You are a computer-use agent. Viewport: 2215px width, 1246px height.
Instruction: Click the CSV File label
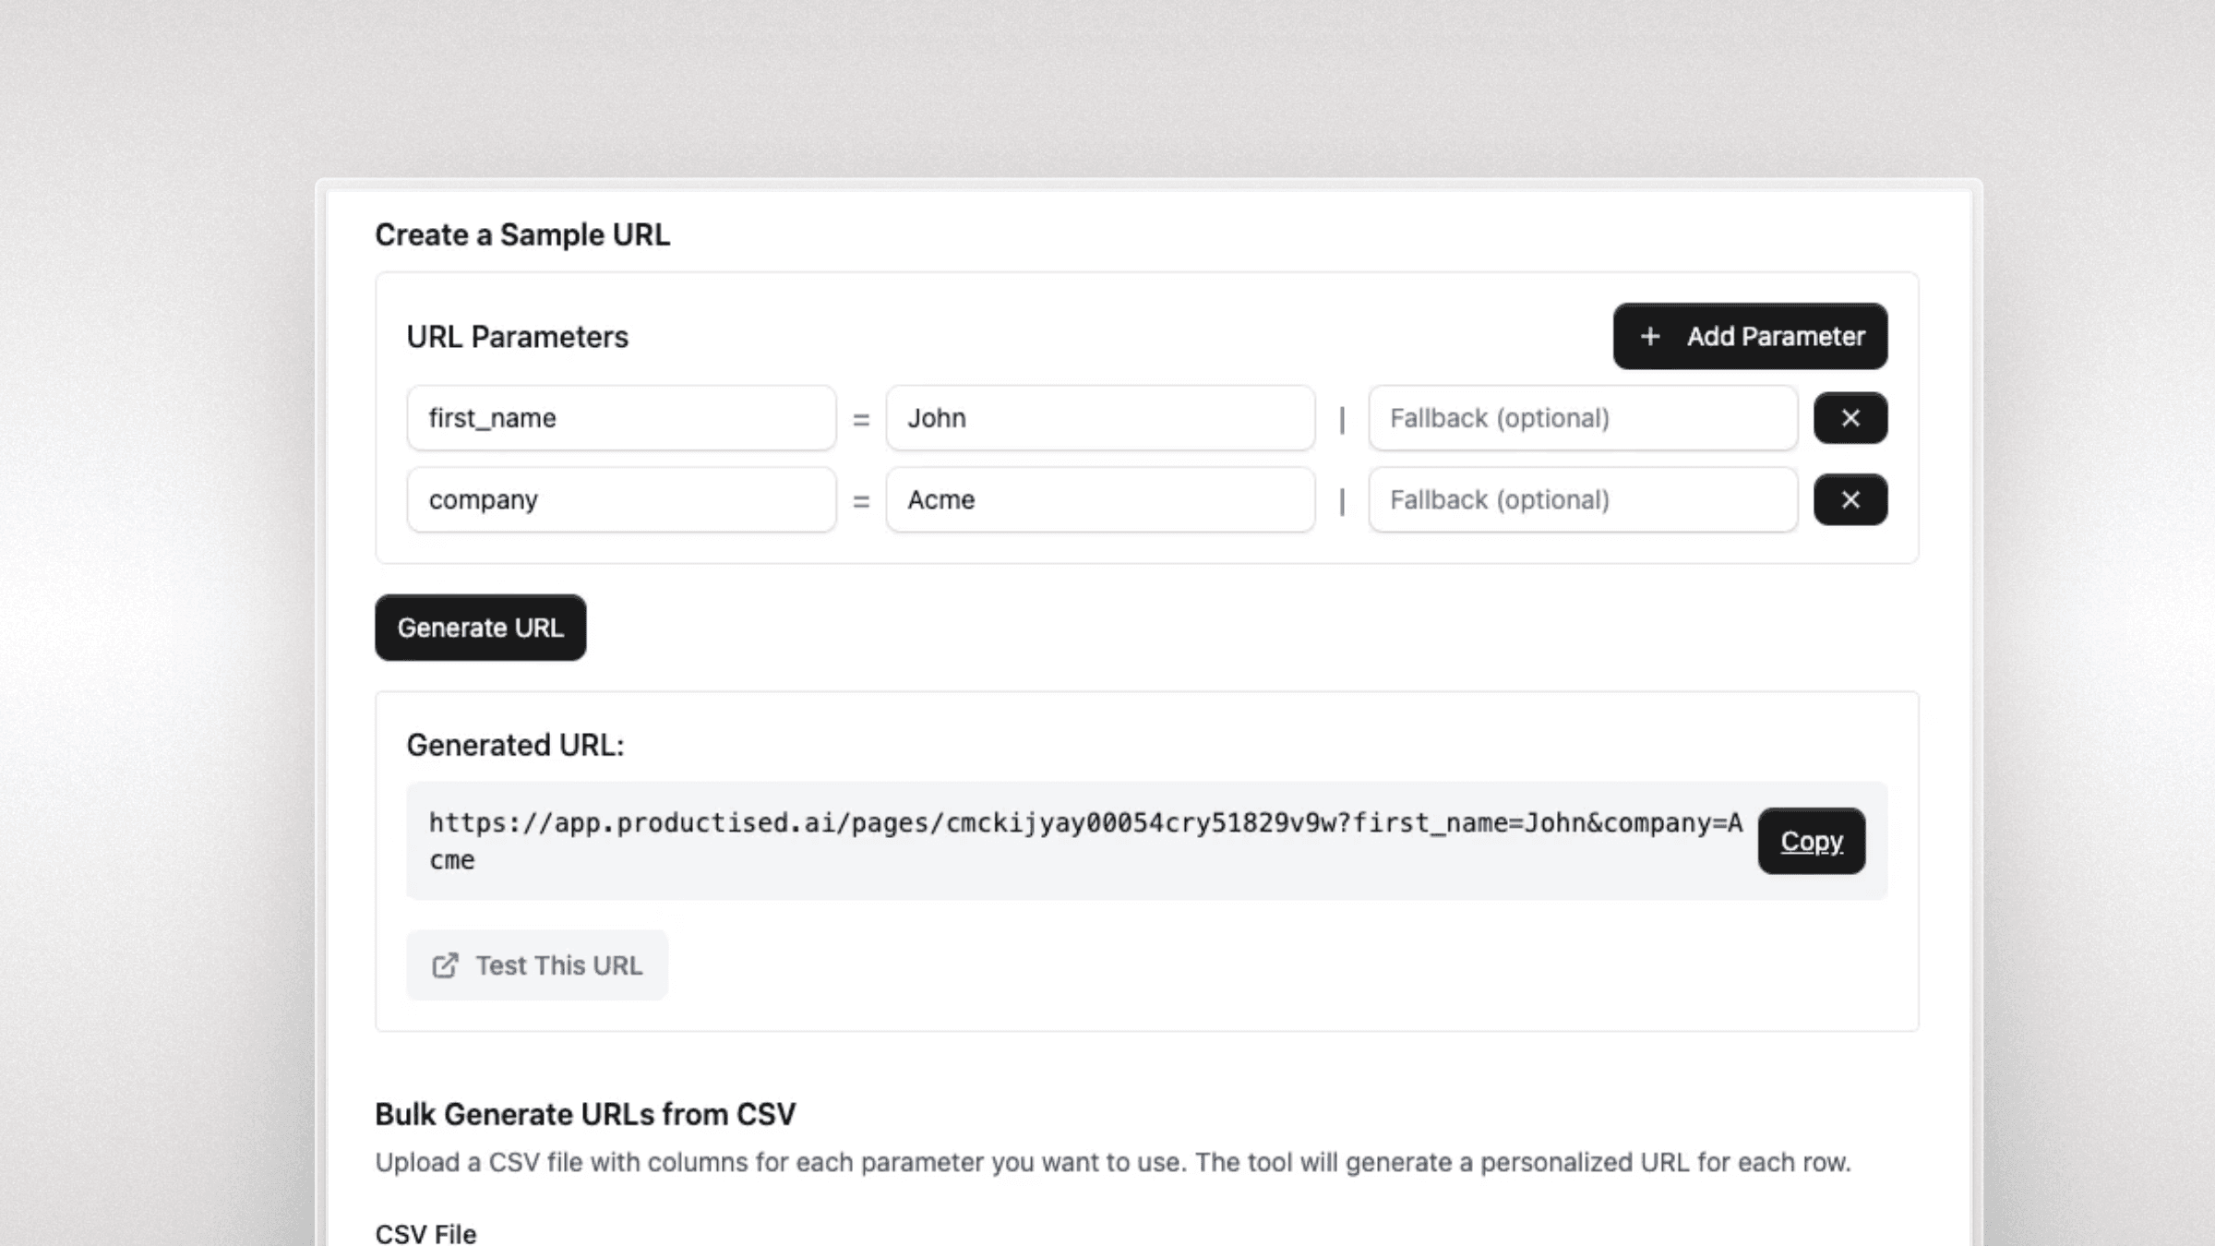coord(425,1233)
